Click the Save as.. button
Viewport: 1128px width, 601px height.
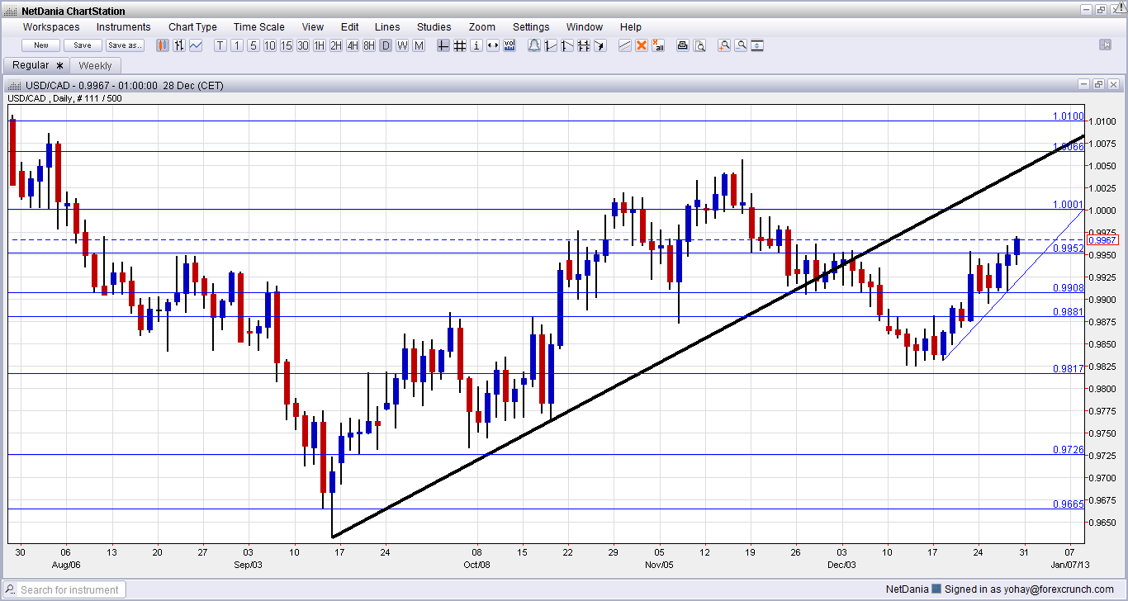125,45
